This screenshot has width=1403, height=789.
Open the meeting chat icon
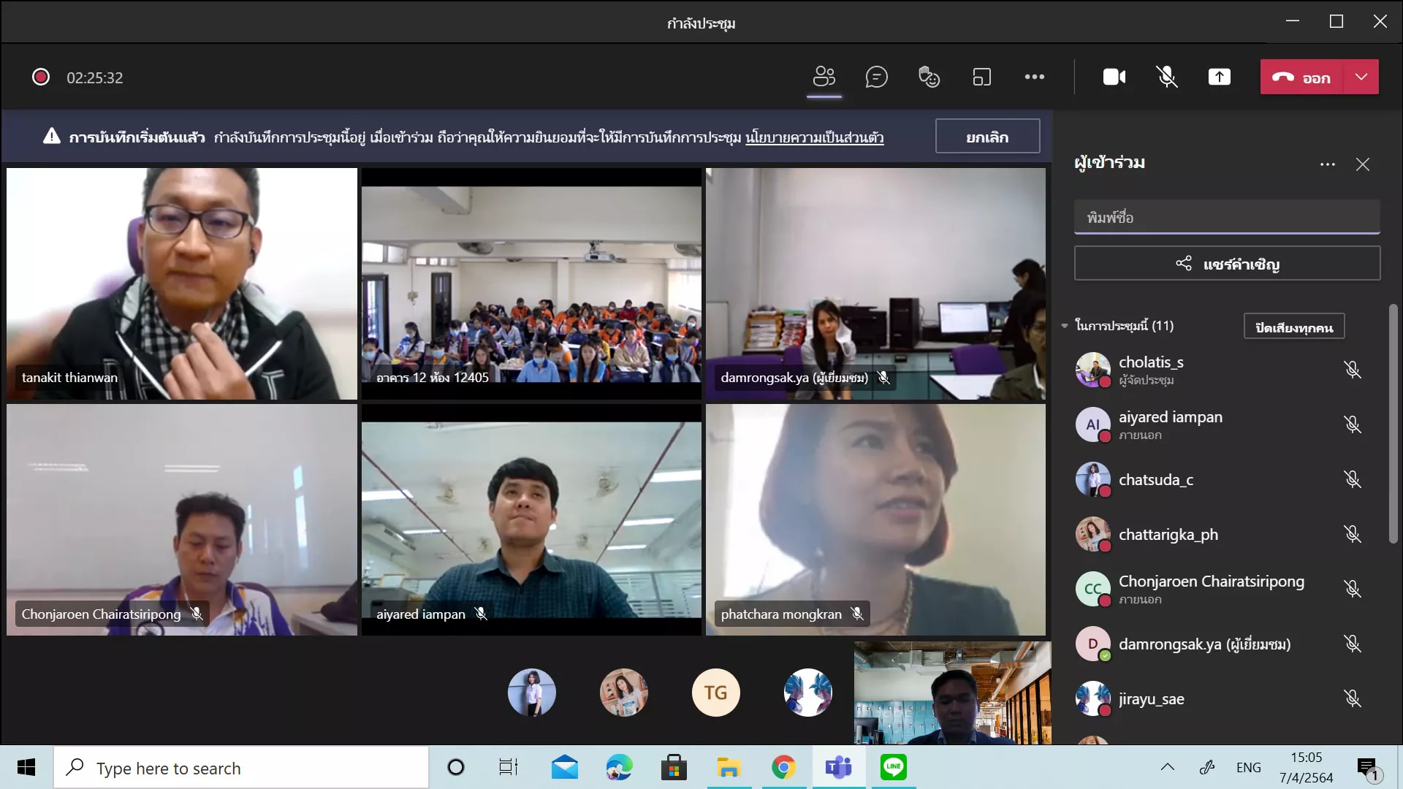[876, 77]
